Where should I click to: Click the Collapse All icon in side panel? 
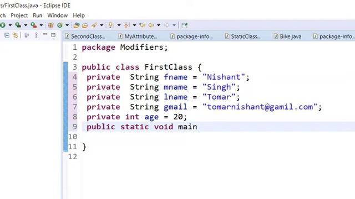[7, 35]
